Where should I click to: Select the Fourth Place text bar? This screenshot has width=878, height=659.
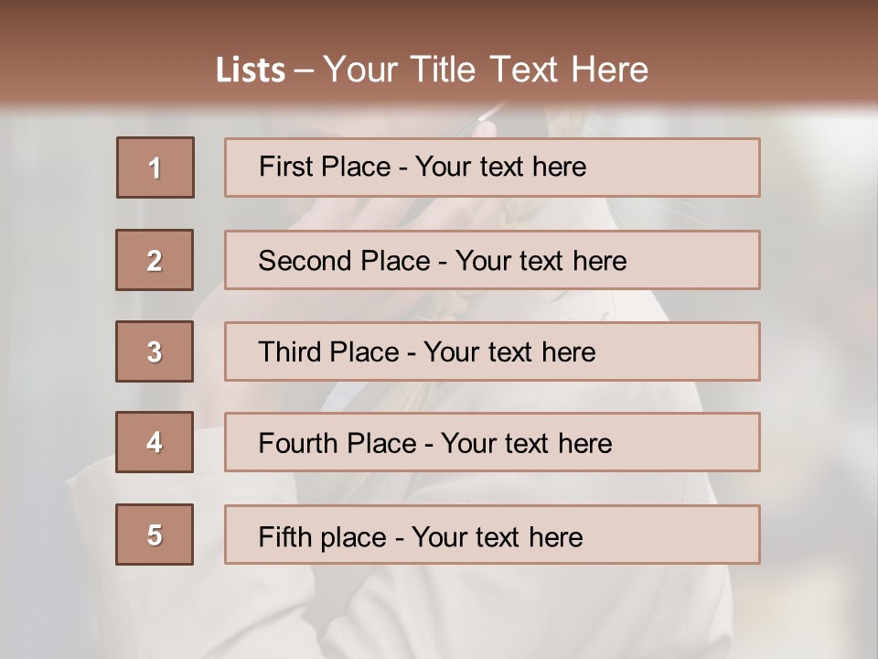point(492,442)
